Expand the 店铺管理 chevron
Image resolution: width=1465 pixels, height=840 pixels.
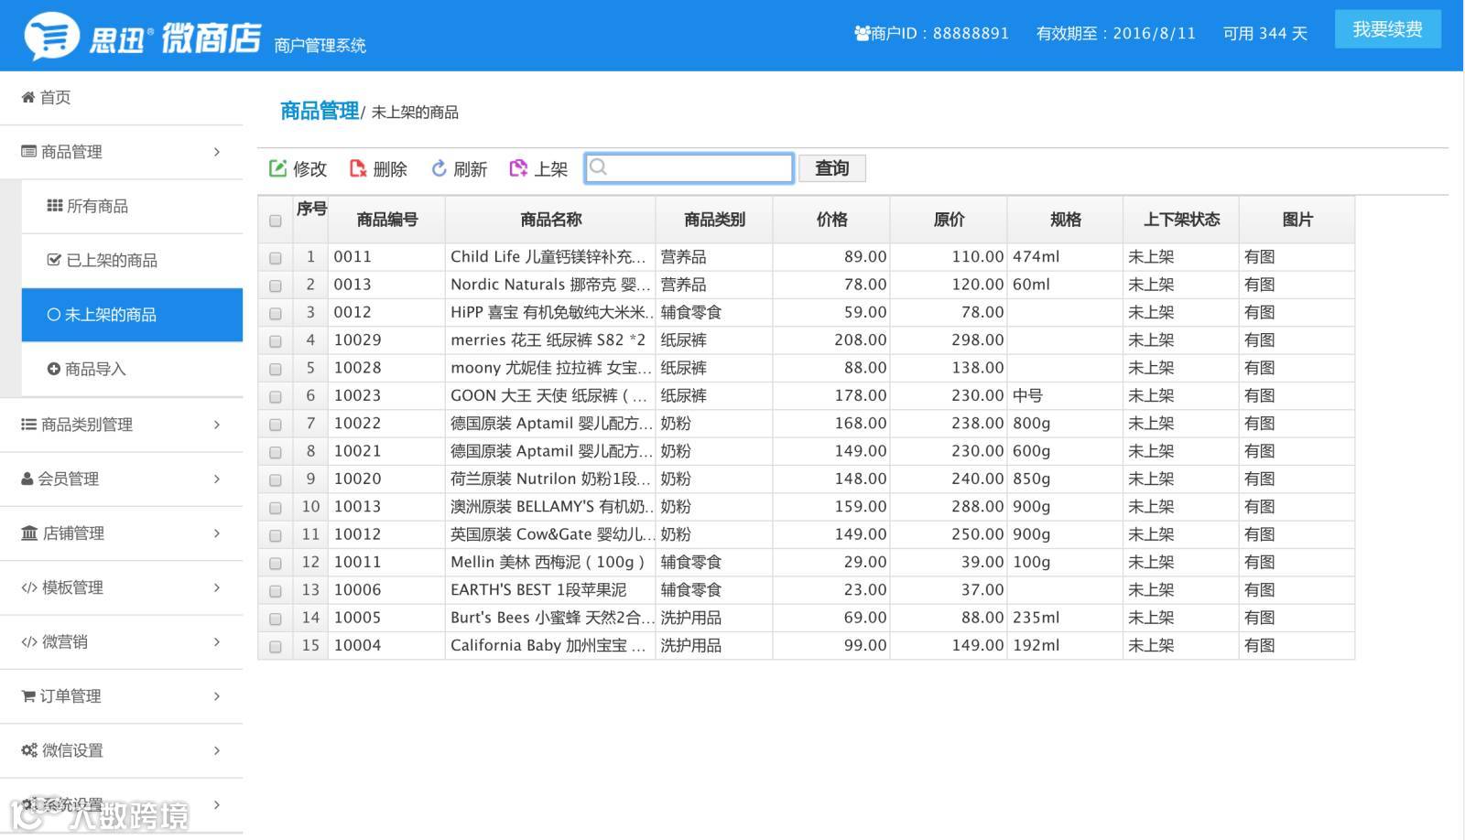pos(217,533)
